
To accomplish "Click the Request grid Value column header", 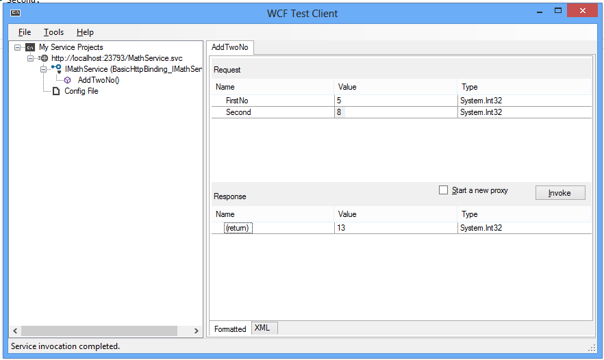I will click(x=396, y=87).
